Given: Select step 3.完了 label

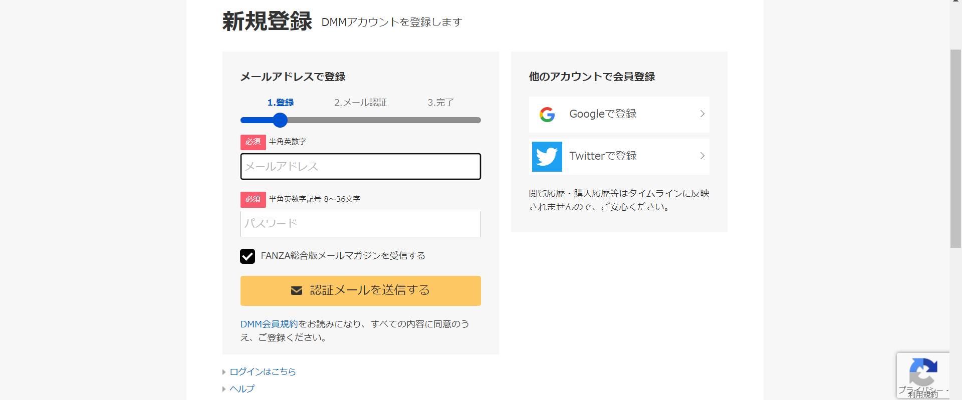Looking at the screenshot, I should pyautogui.click(x=441, y=103).
